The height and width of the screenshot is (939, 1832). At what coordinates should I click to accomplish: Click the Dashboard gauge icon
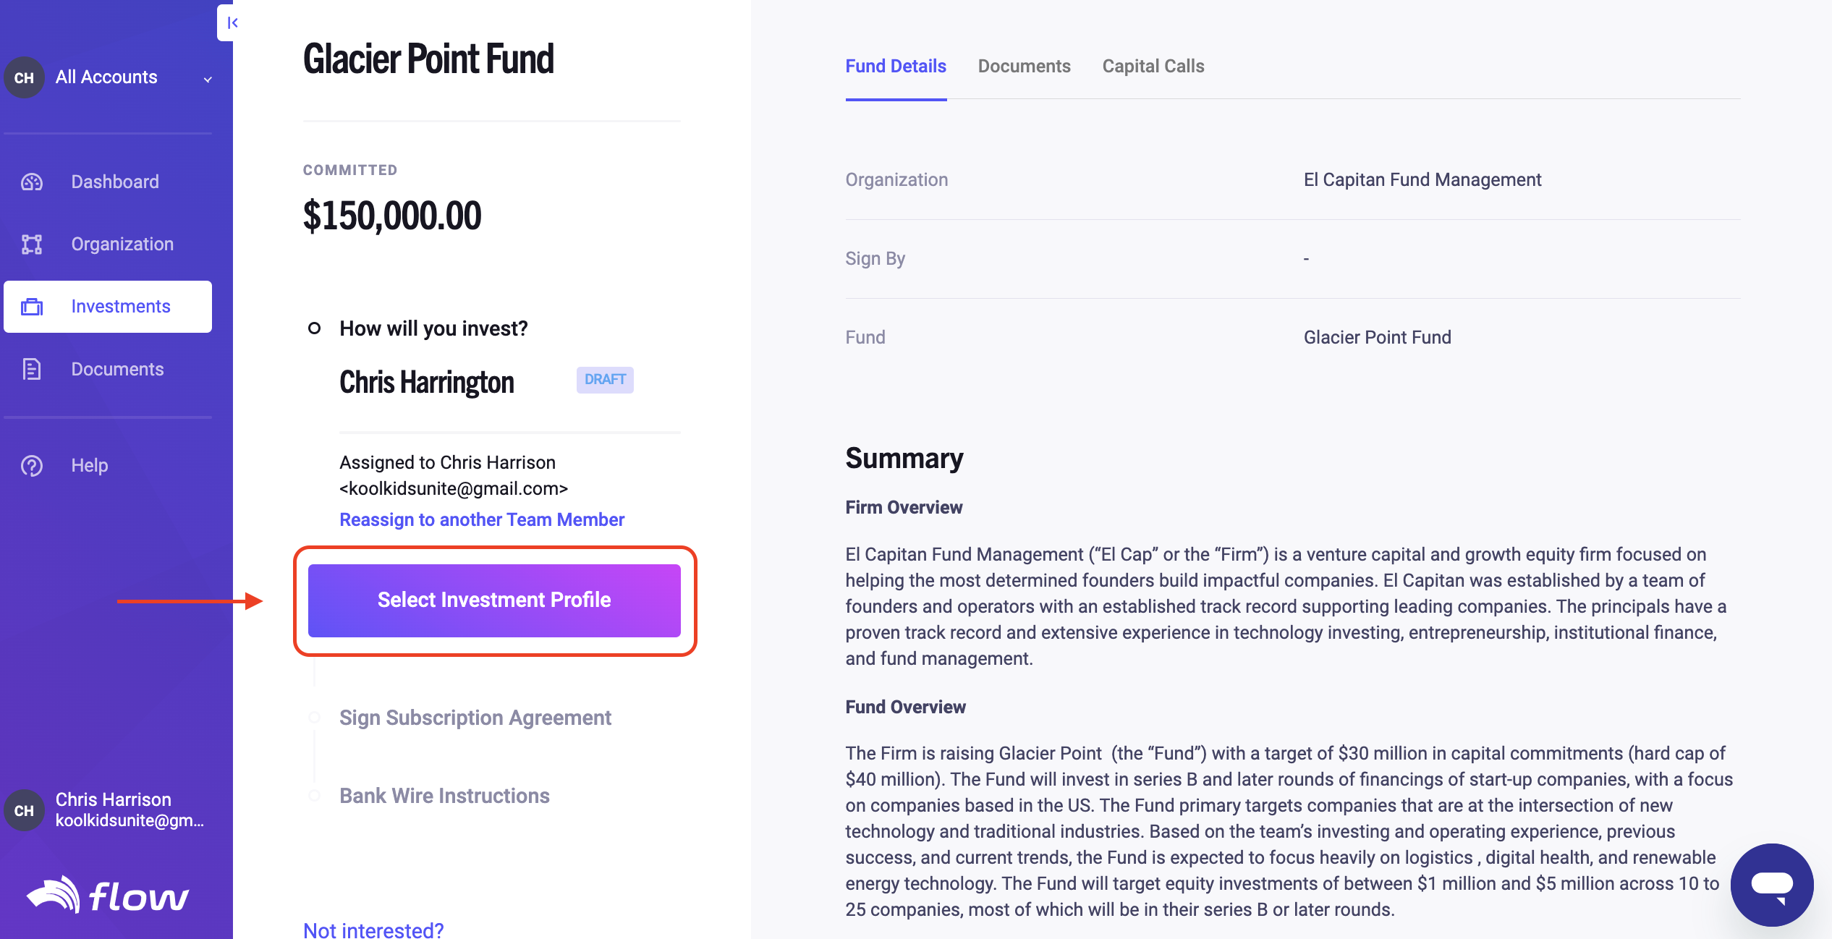point(32,182)
